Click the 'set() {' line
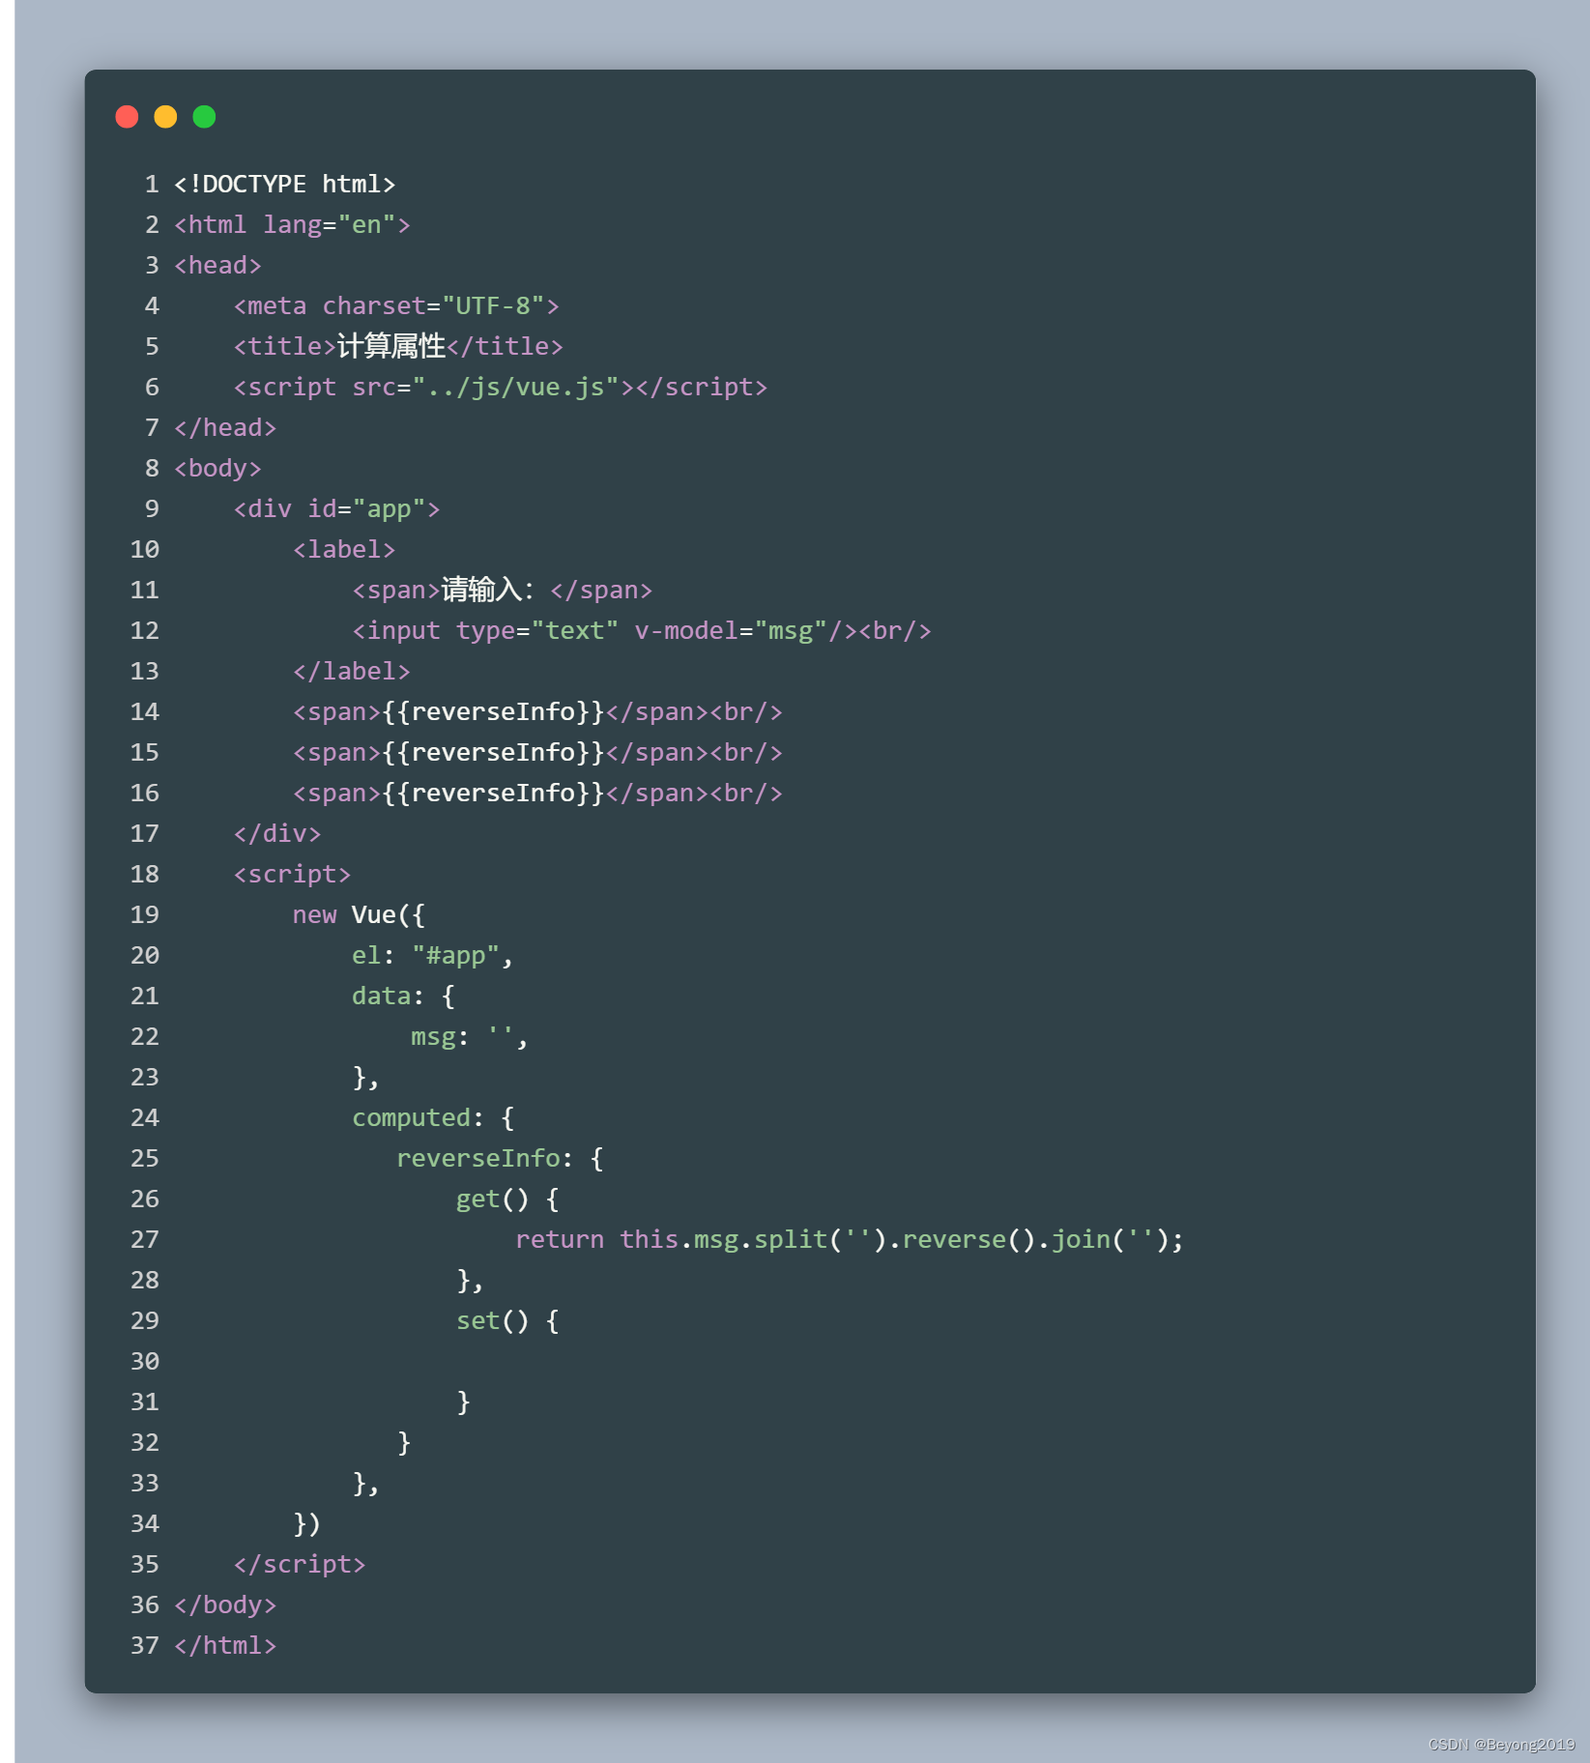This screenshot has height=1763, width=1590. coord(507,1321)
